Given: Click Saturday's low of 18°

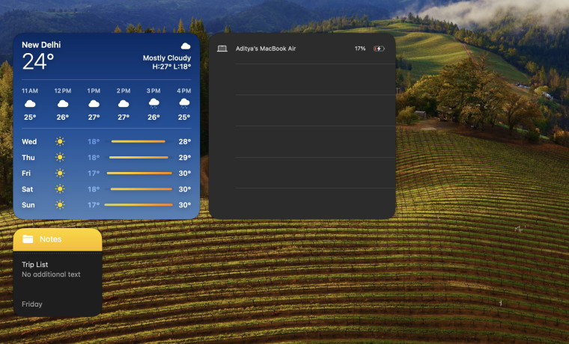Looking at the screenshot, I should (x=94, y=189).
